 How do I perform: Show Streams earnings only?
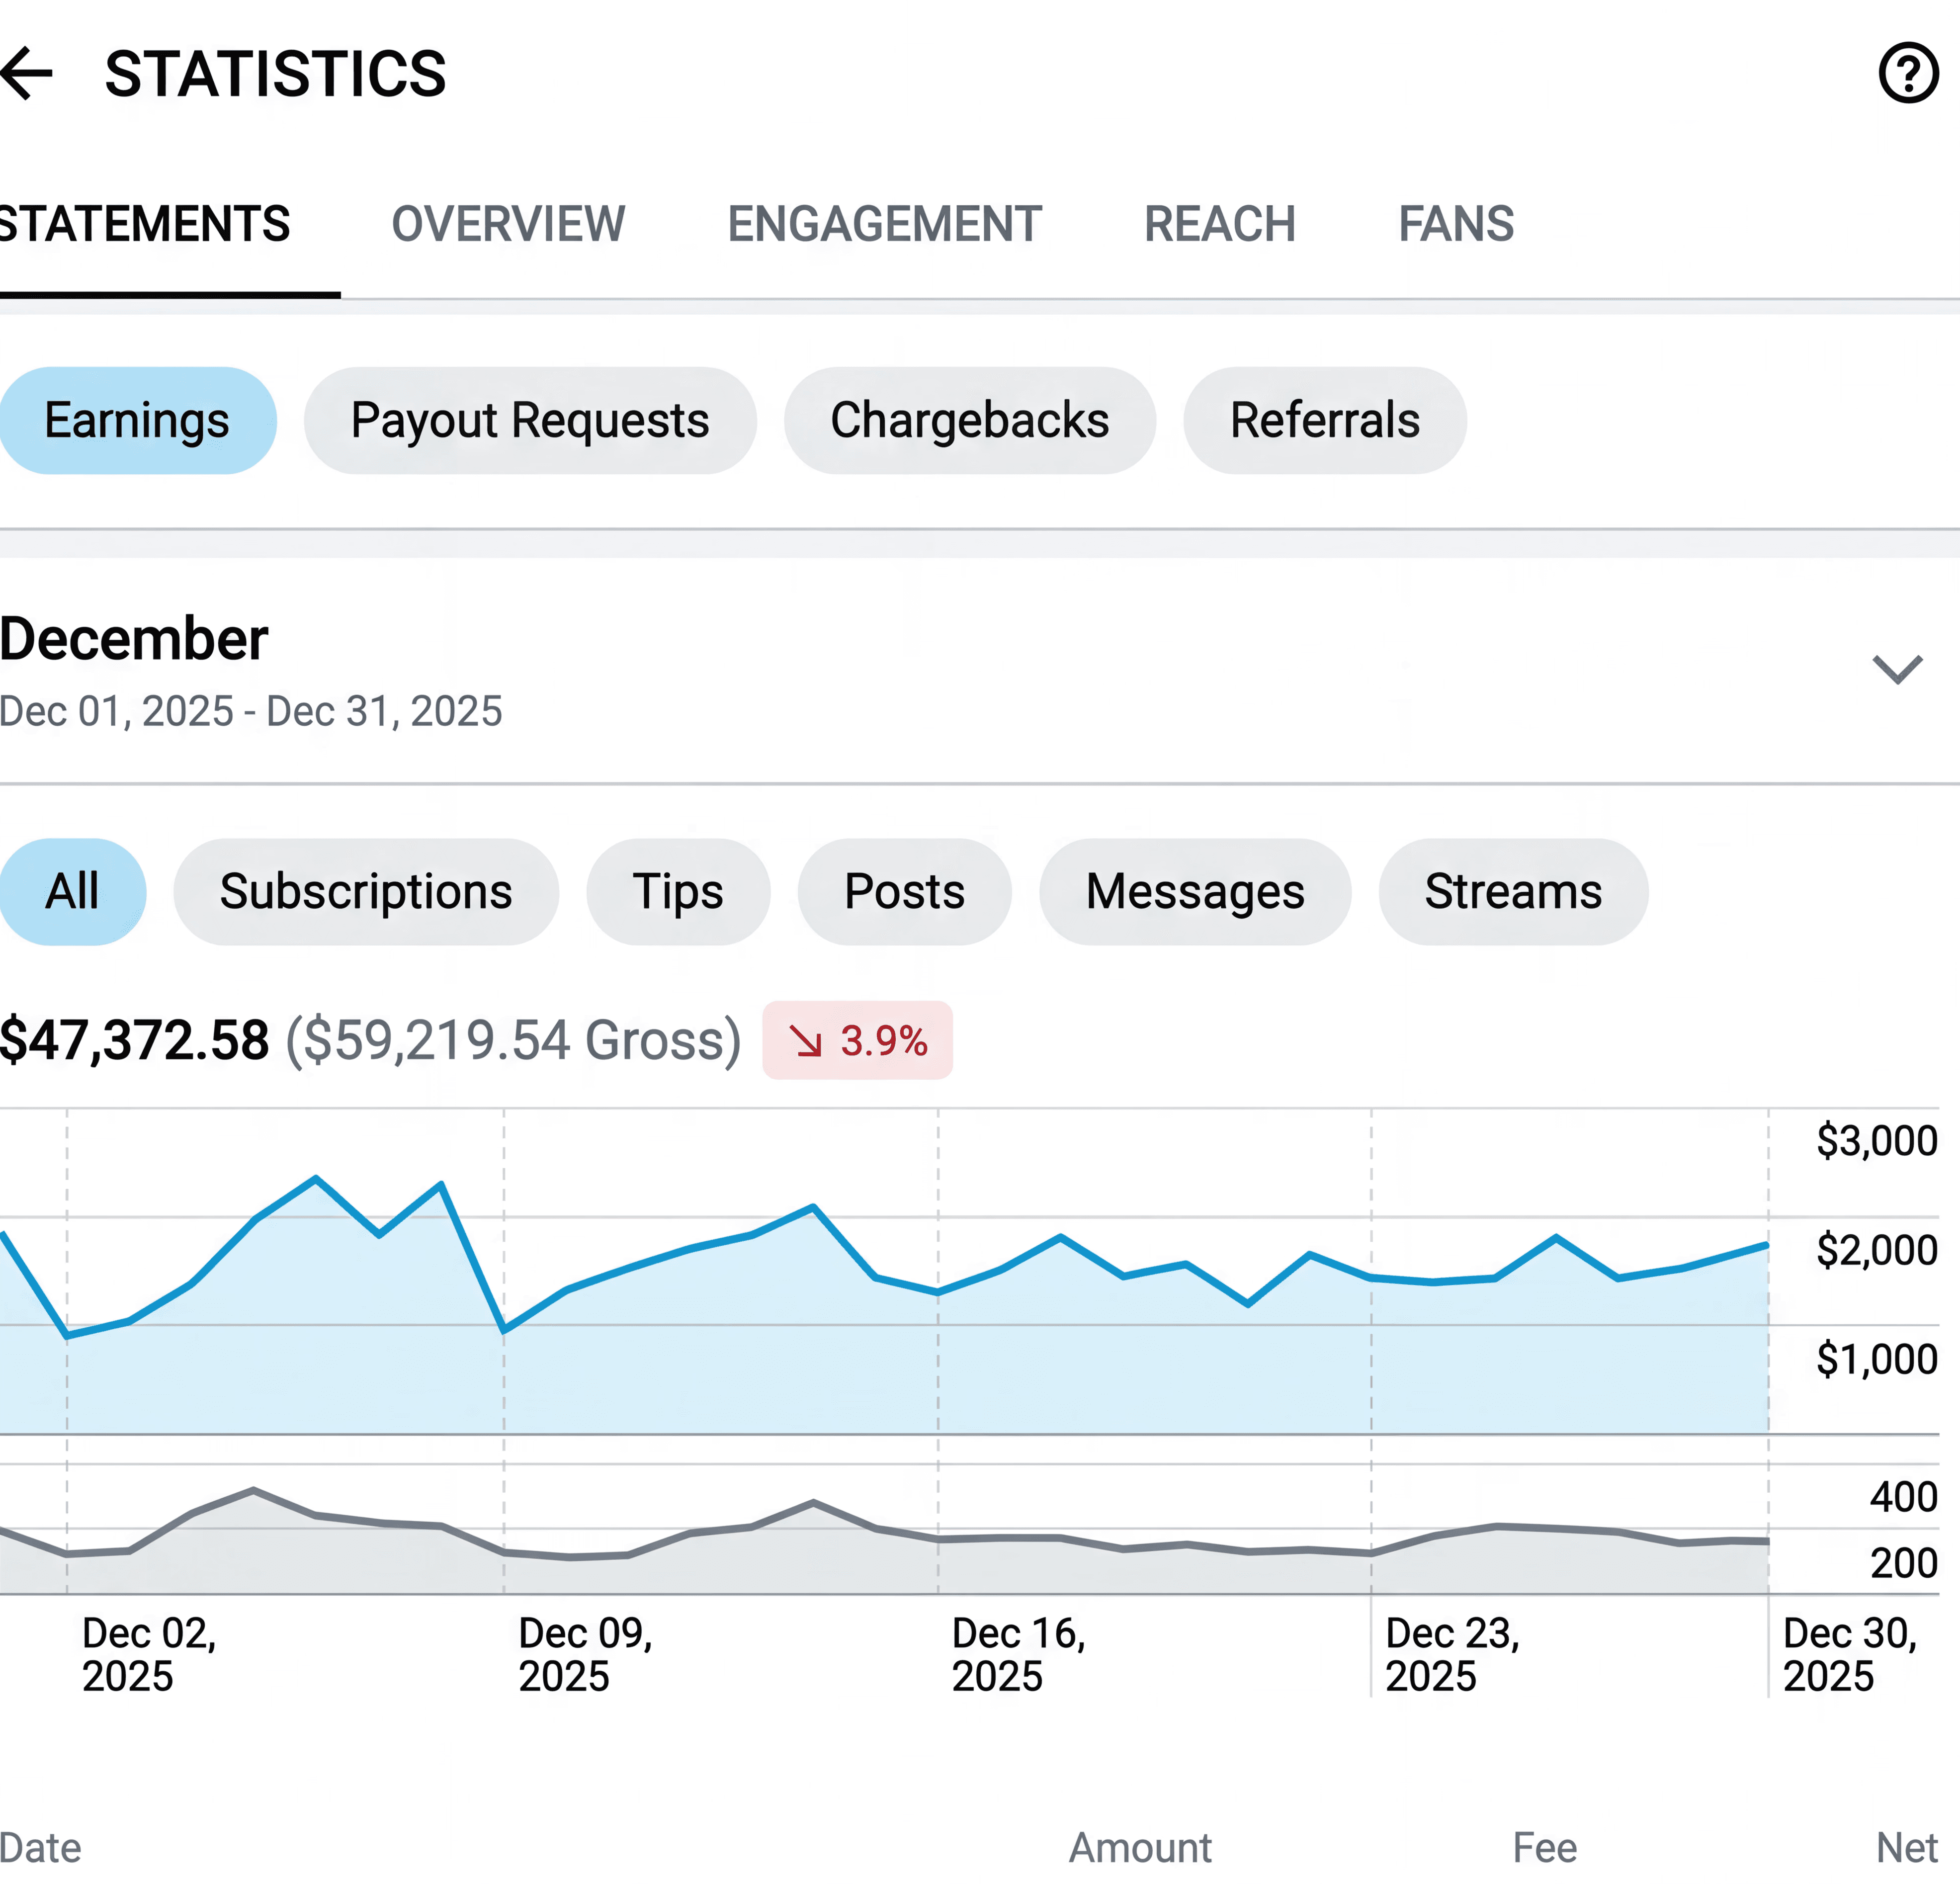(x=1513, y=891)
